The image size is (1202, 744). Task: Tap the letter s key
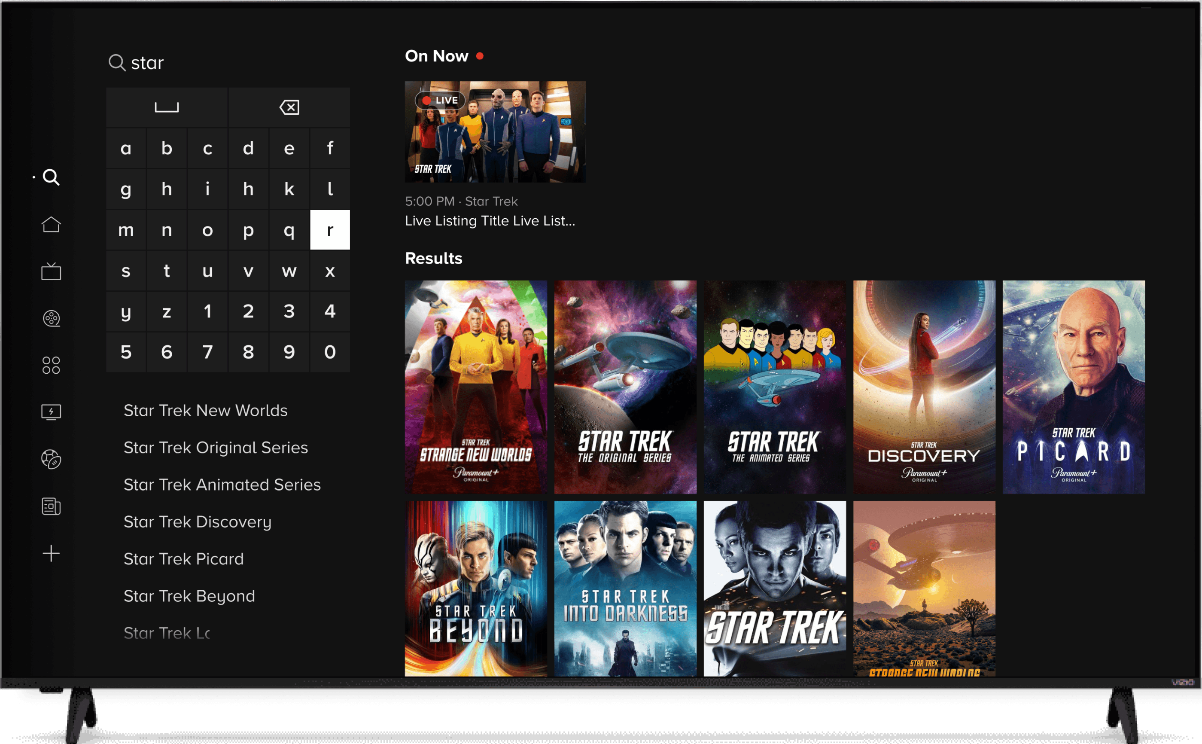click(x=126, y=271)
